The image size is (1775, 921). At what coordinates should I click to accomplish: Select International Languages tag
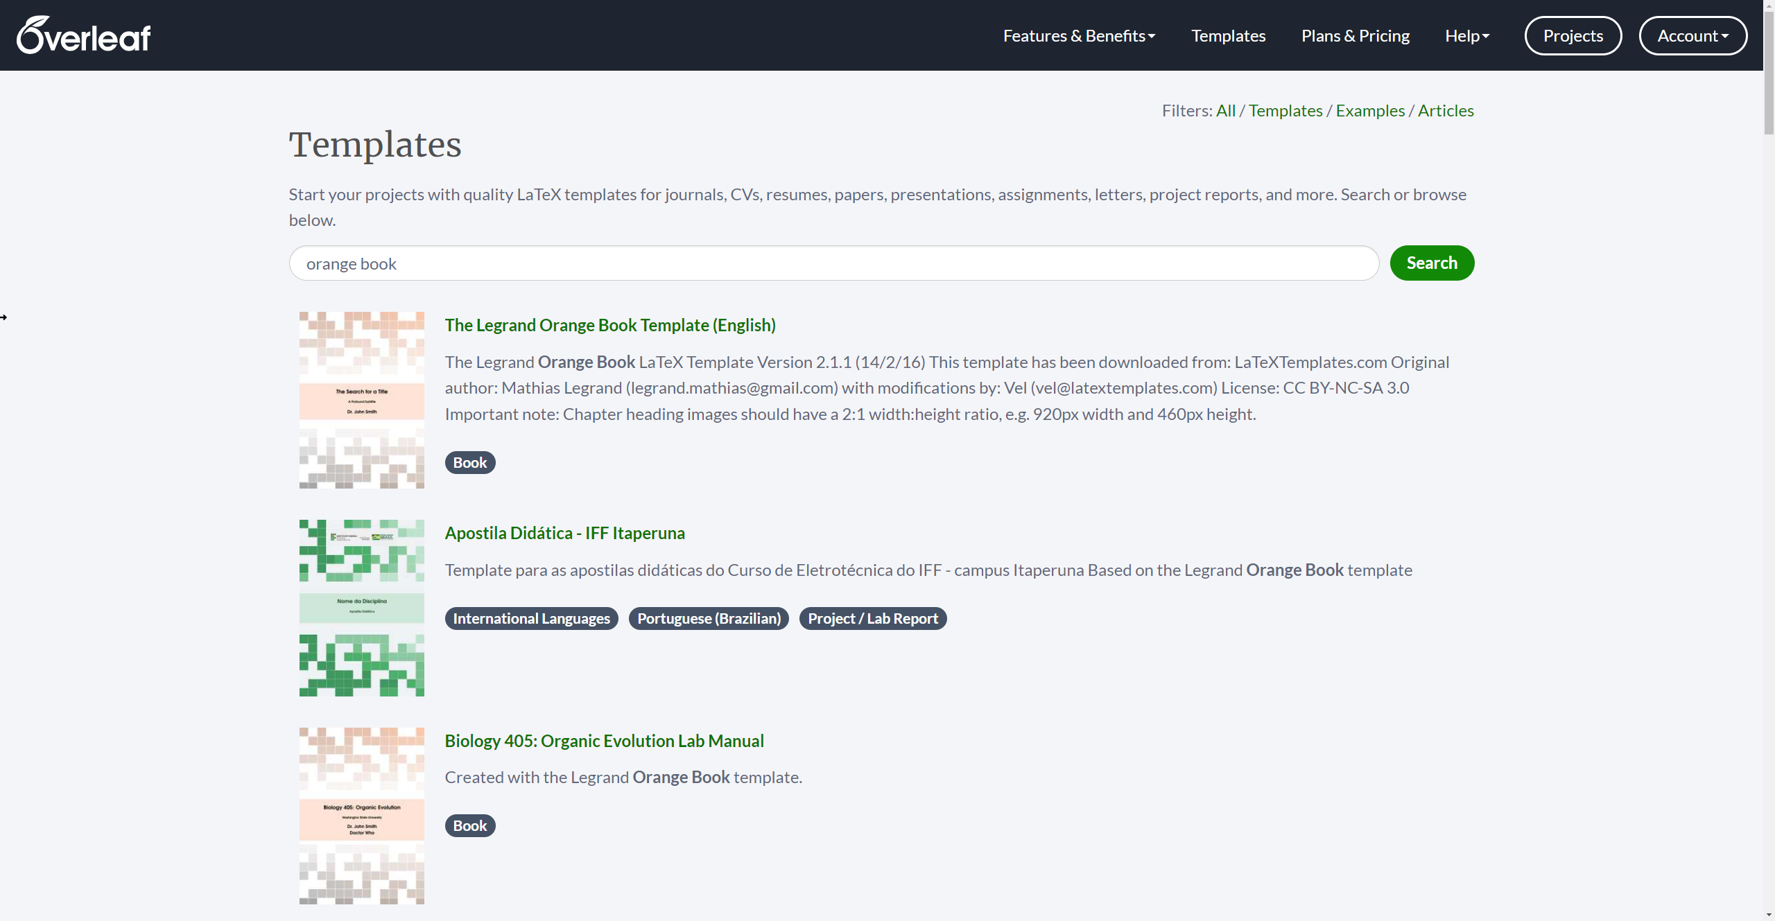pyautogui.click(x=531, y=618)
